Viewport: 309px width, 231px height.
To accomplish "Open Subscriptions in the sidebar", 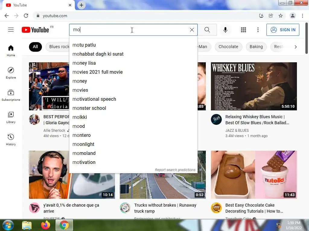I will pyautogui.click(x=11, y=95).
